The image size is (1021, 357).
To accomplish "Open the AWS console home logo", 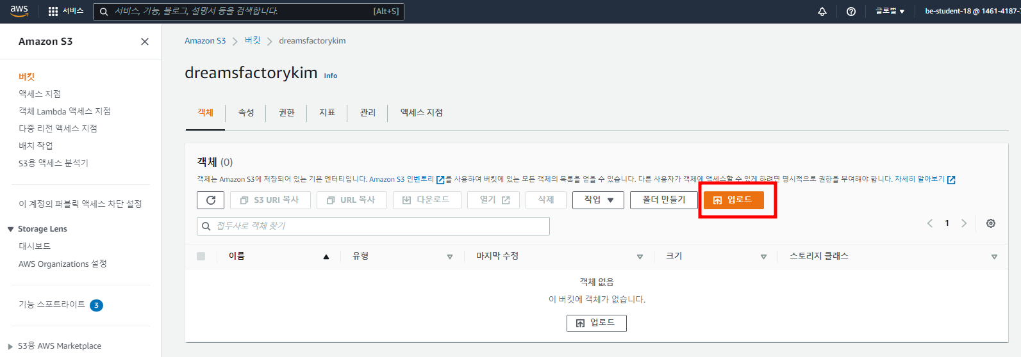I will [x=19, y=11].
